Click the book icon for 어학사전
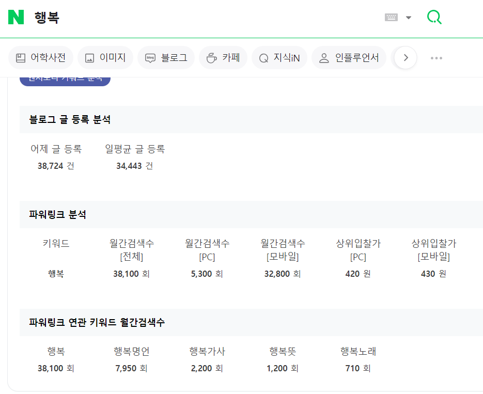The width and height of the screenshot is (483, 394). 21,58
